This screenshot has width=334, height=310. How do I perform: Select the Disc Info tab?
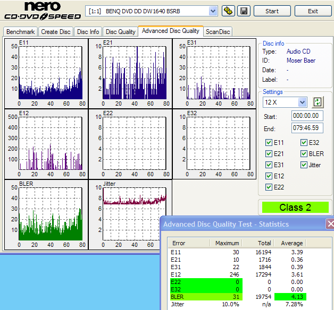(x=87, y=32)
